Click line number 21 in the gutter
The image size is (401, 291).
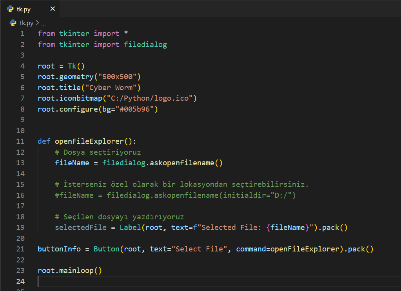tap(20, 249)
